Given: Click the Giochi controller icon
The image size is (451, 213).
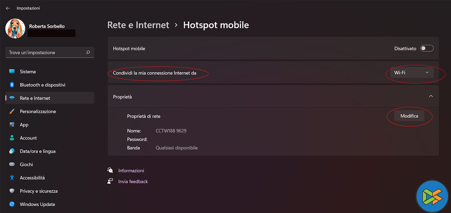Looking at the screenshot, I should 12,164.
